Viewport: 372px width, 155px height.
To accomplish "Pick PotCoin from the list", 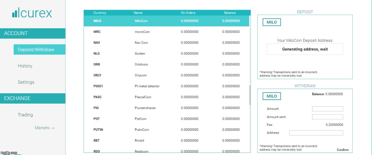I will click(166, 119).
